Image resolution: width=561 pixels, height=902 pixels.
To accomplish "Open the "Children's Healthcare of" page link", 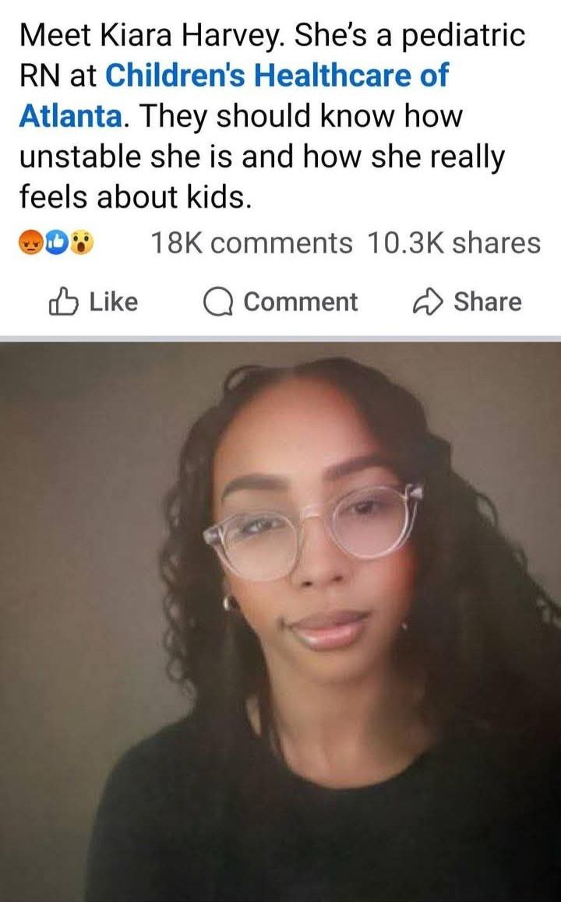I will (x=277, y=76).
